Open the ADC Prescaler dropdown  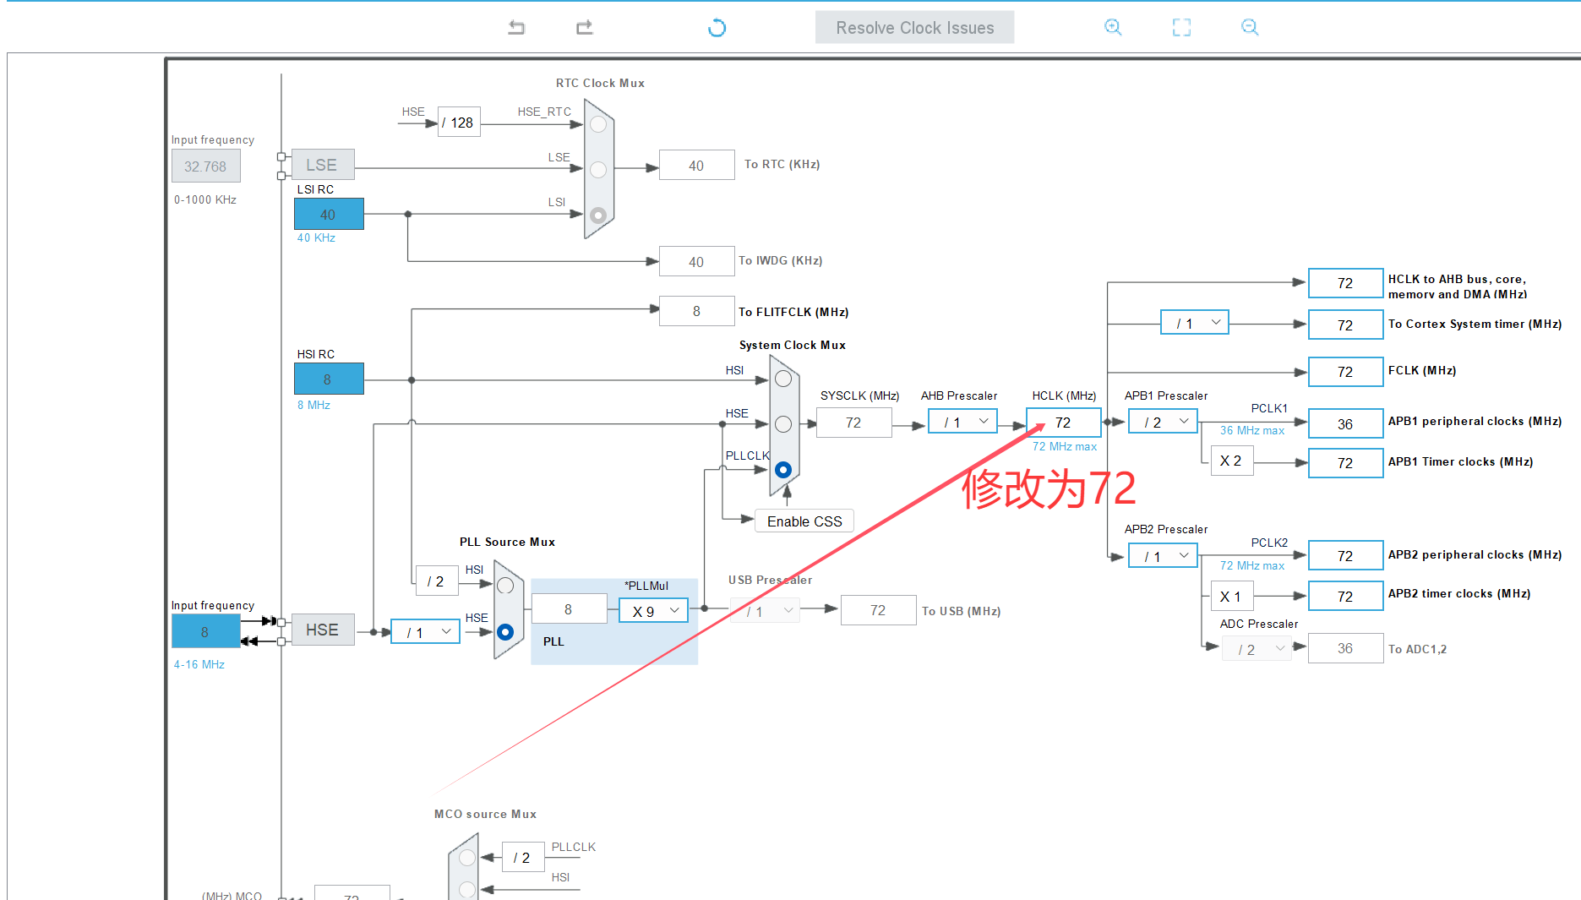1257,648
